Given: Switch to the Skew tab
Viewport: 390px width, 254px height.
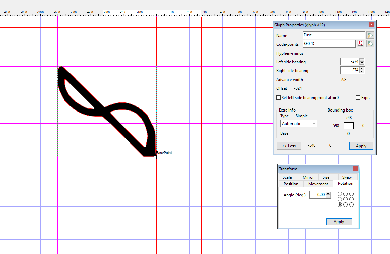Looking at the screenshot, I should pyautogui.click(x=347, y=177).
